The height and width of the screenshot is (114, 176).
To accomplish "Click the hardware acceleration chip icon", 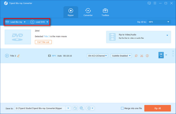I will coord(82,108).
